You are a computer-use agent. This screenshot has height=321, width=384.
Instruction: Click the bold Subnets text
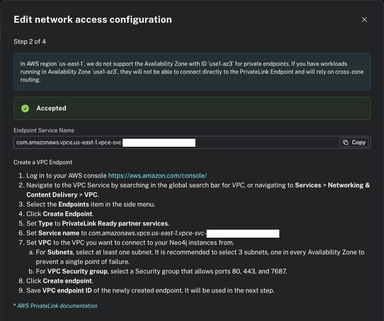60,252
